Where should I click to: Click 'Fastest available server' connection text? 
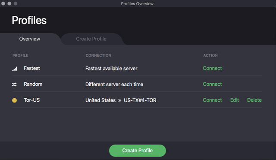[111, 69]
